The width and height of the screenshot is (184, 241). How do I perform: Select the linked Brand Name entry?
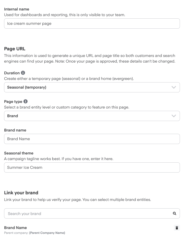[16, 228]
